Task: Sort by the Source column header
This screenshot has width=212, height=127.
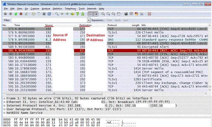Action: pyautogui.click(x=49, y=25)
